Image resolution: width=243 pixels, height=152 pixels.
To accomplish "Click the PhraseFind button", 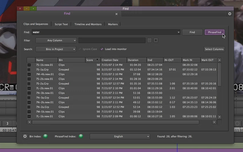I will click(x=214, y=32).
